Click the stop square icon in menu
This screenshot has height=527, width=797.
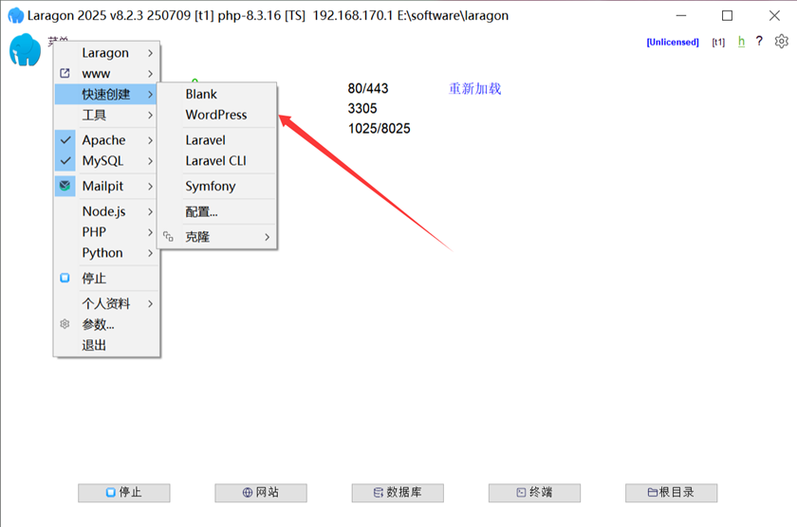tap(65, 278)
